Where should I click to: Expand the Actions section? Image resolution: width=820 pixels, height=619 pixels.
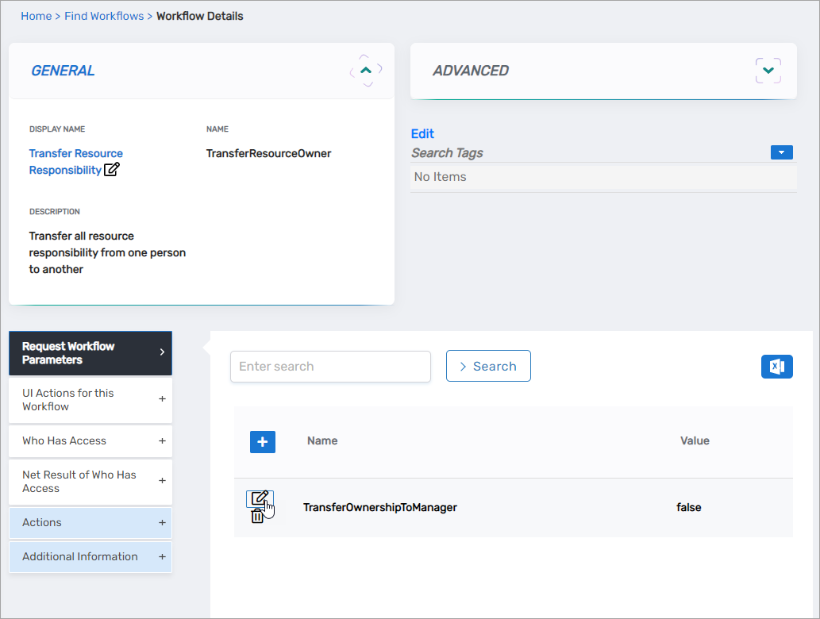click(90, 523)
